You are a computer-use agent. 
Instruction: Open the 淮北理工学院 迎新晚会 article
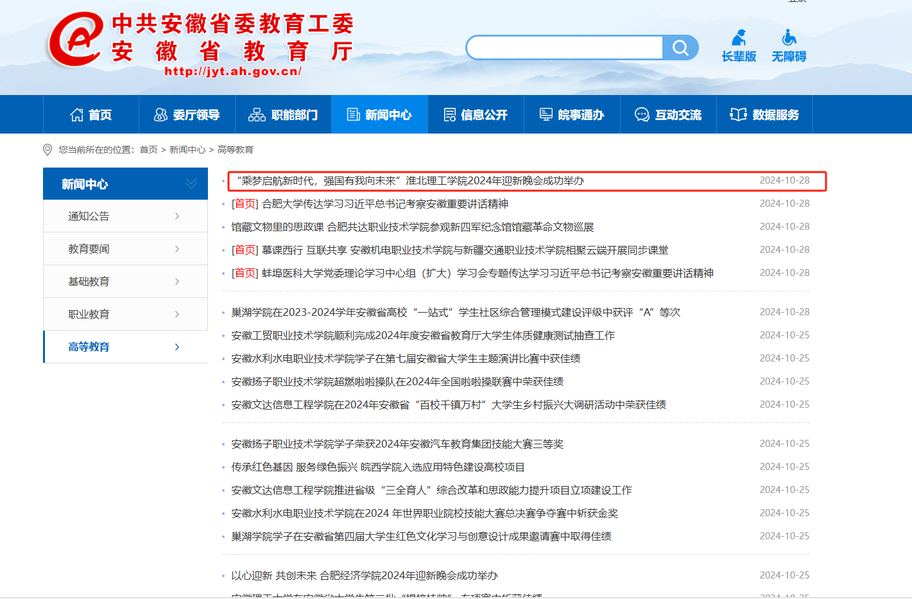click(x=411, y=181)
